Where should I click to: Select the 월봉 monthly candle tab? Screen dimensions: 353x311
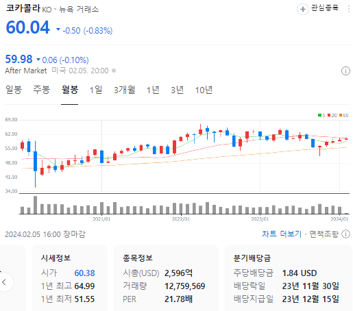tap(70, 90)
